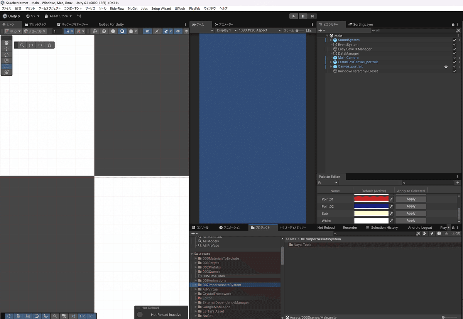Screen dimensions: 463x319
Task: Click the Play button in the toolbar
Action: 293,16
